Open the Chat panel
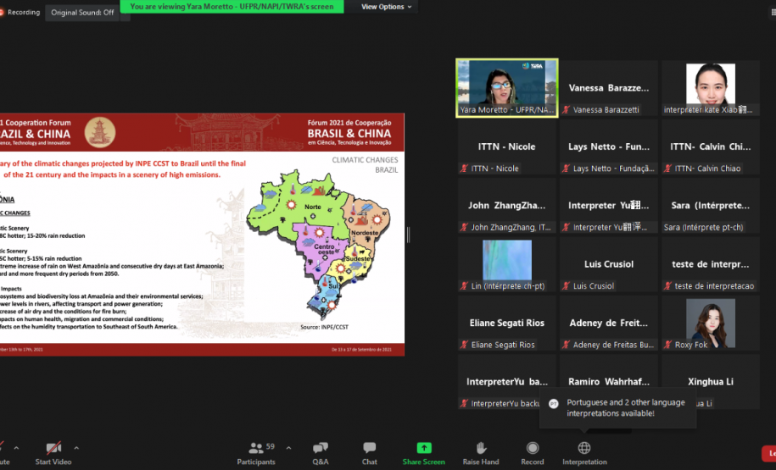This screenshot has width=776, height=470. tap(370, 452)
